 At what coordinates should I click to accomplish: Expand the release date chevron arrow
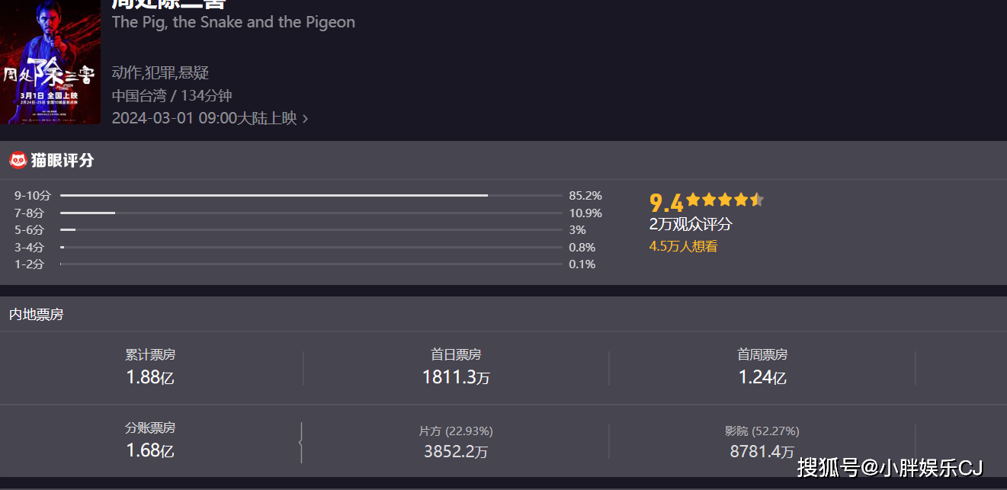coord(305,119)
